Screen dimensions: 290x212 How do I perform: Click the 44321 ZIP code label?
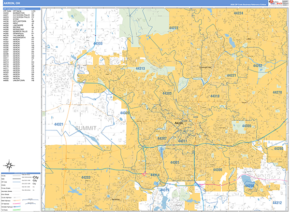coord(59,124)
